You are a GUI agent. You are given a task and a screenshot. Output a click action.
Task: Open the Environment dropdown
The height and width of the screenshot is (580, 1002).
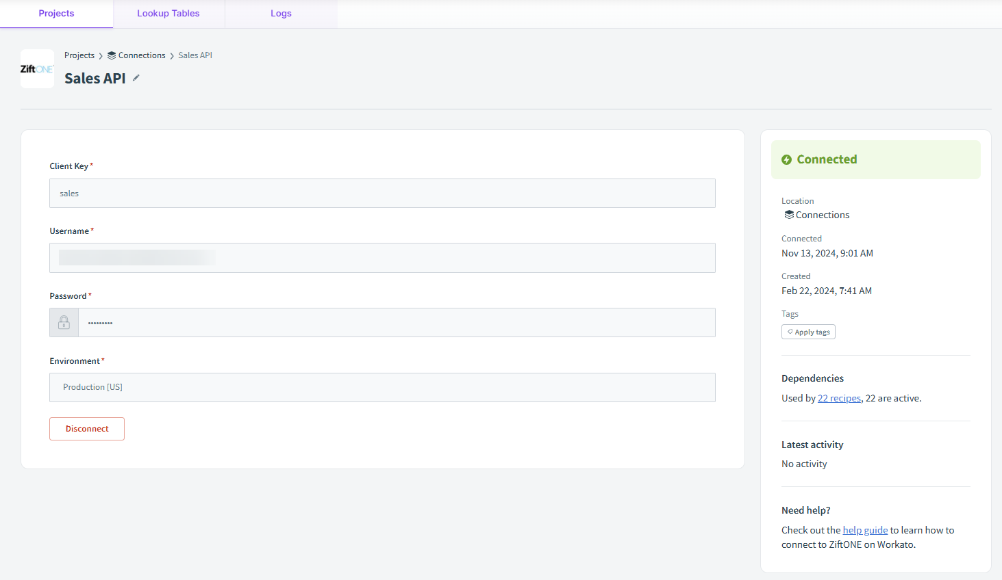pyautogui.click(x=382, y=387)
